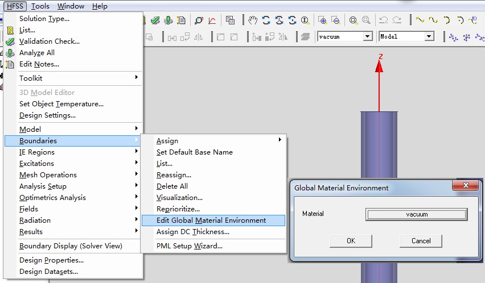Click the Fit All magnifier icon
The width and height of the screenshot is (485, 283).
[x=354, y=20]
